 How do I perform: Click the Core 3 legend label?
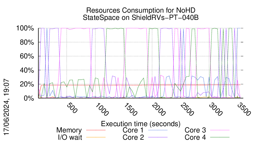[x=195, y=130]
